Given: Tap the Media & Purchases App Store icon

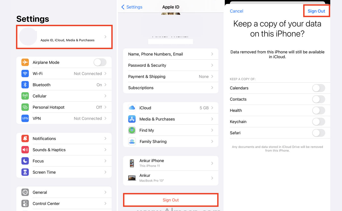Looking at the screenshot, I should click(132, 119).
